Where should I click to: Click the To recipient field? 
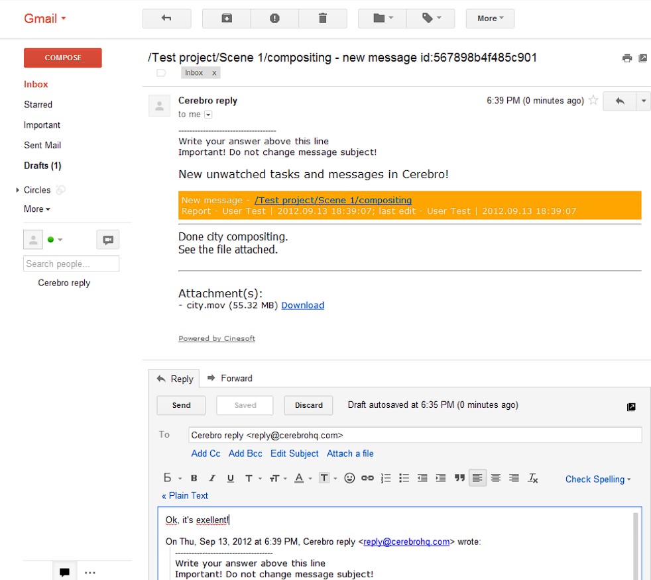(415, 435)
